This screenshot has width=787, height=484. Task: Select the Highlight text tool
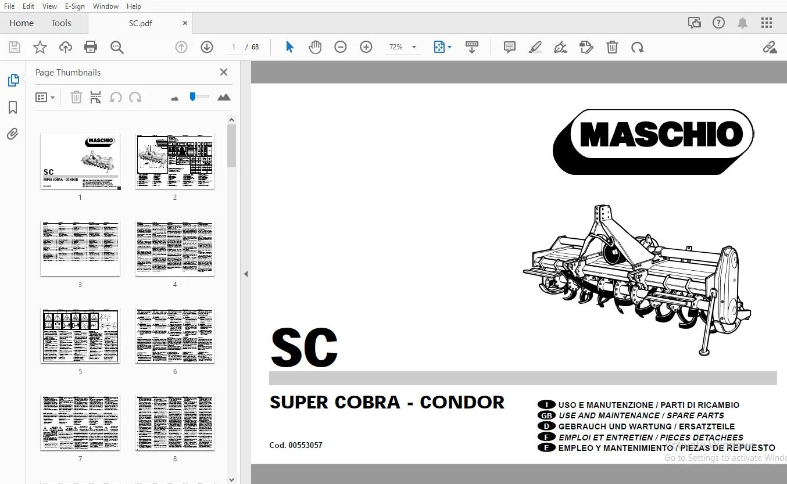pyautogui.click(x=535, y=47)
